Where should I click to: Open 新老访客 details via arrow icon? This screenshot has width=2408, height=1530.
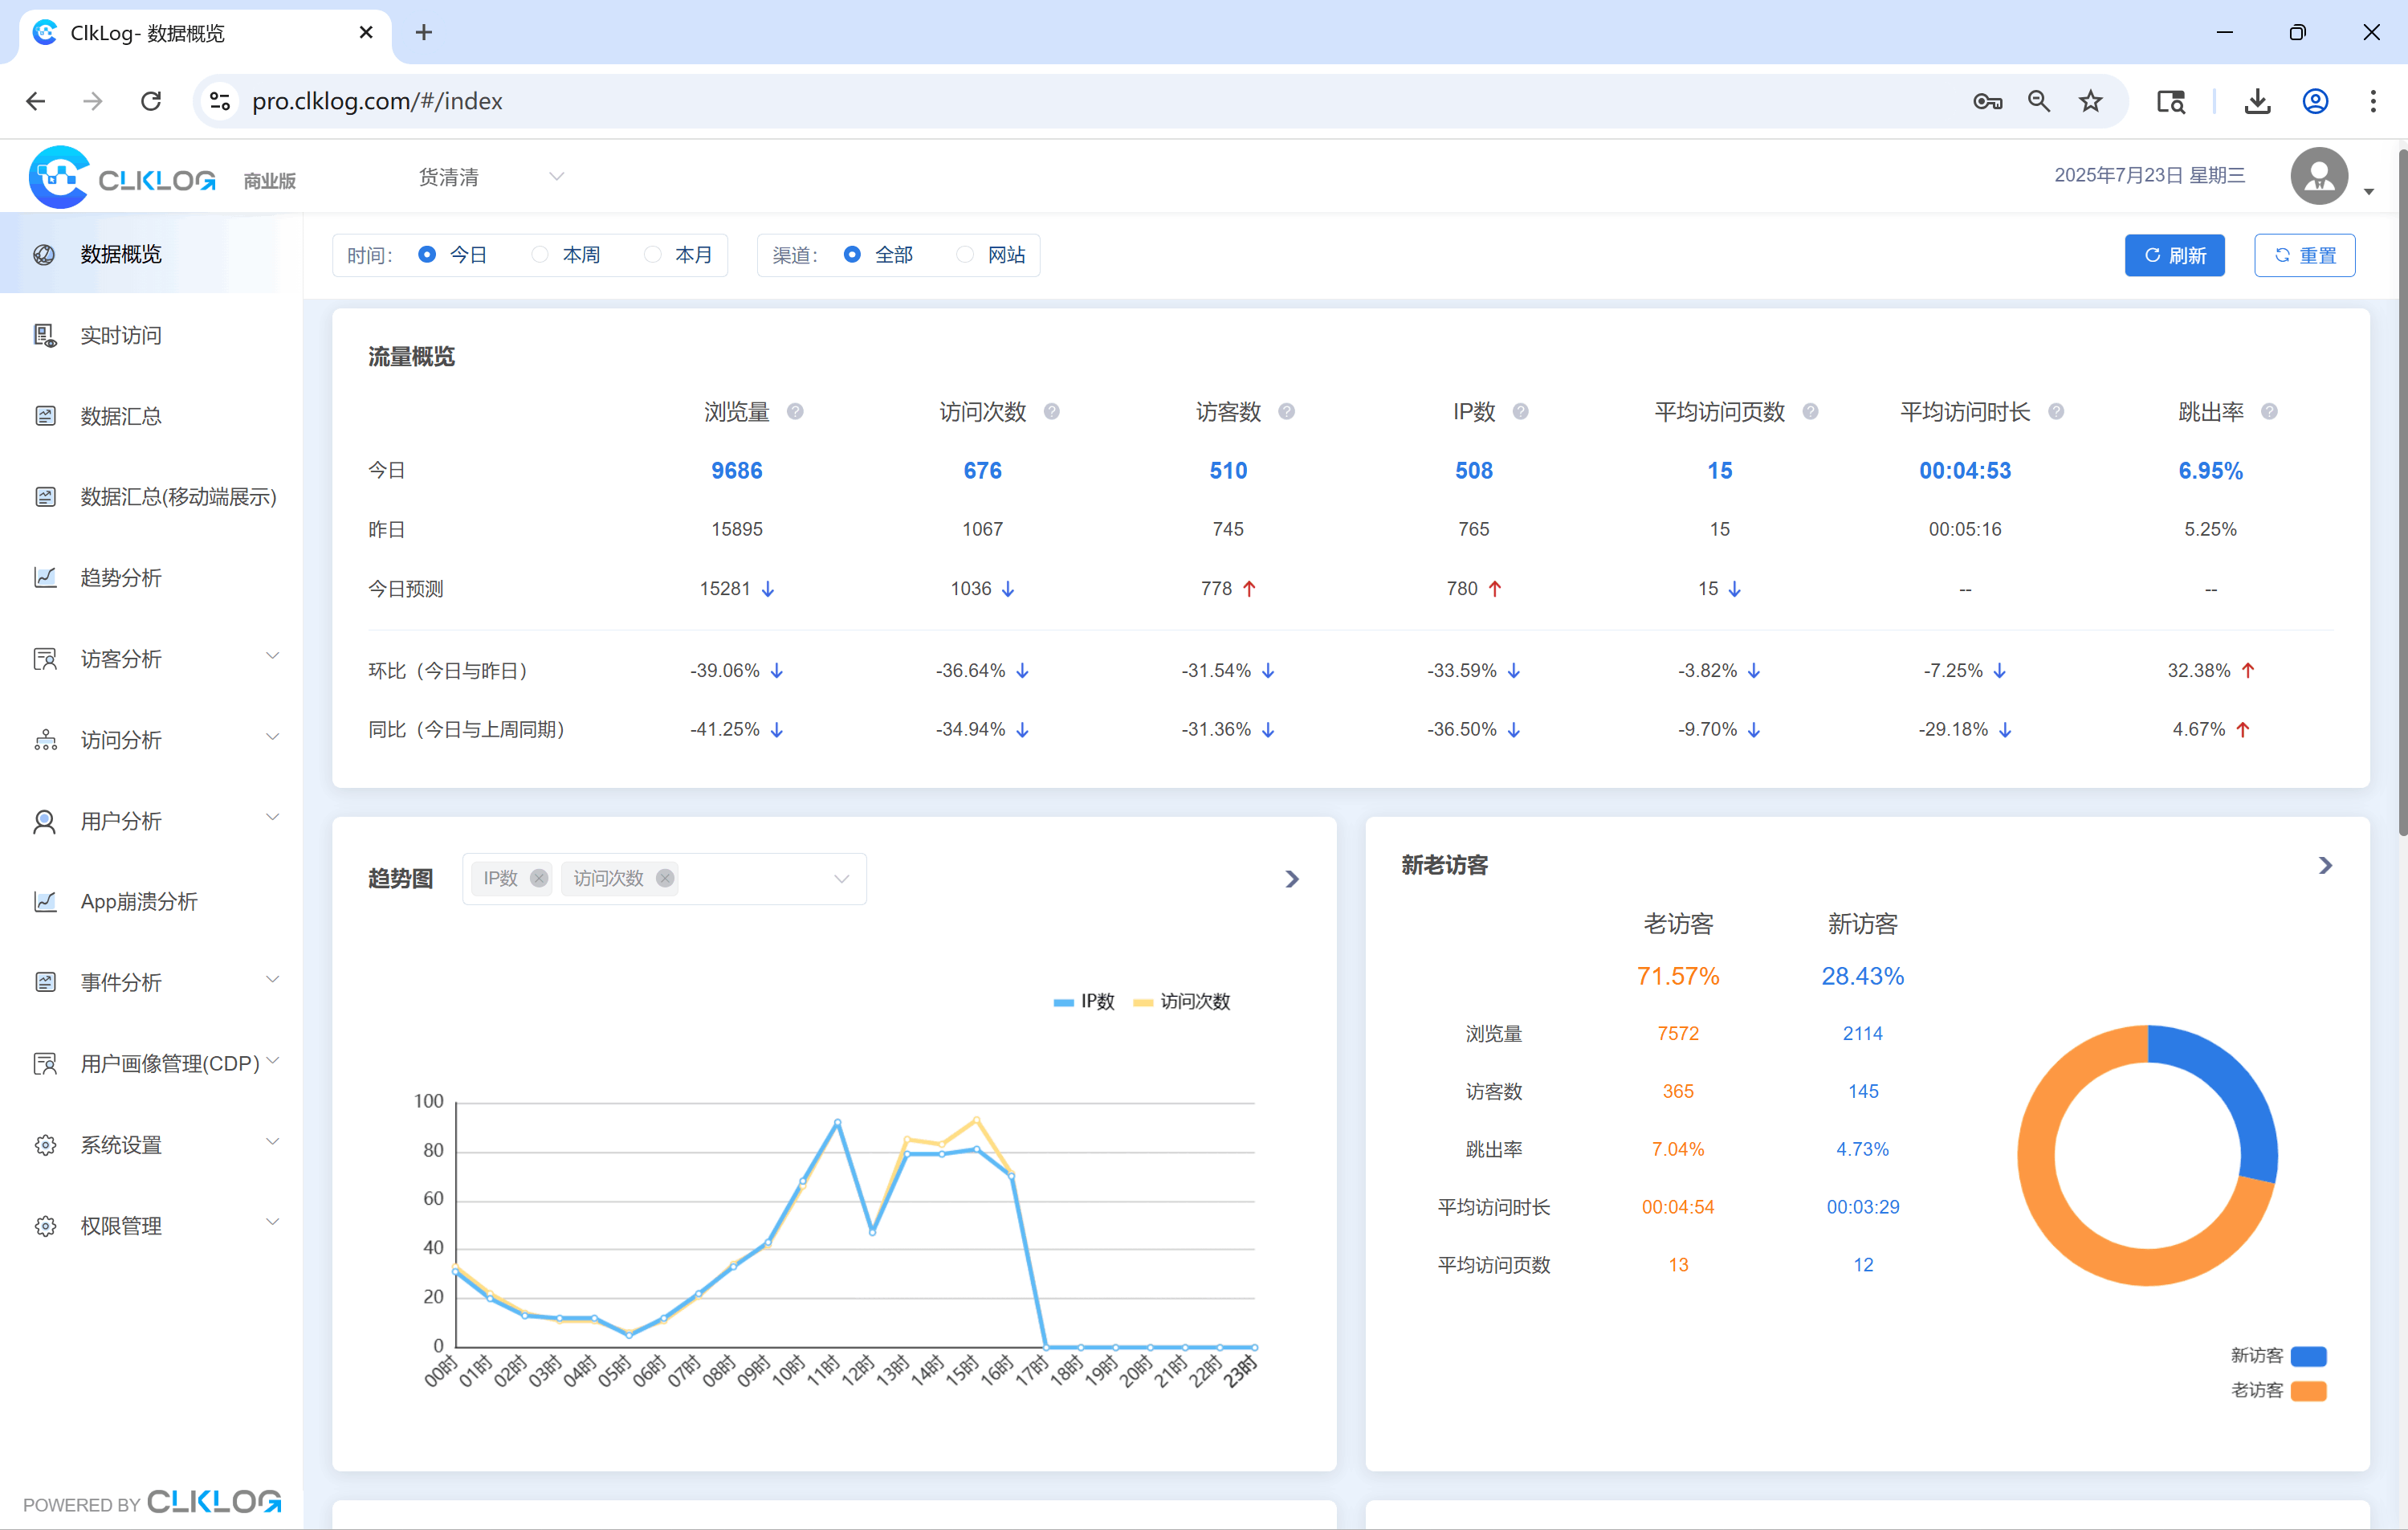(2325, 866)
